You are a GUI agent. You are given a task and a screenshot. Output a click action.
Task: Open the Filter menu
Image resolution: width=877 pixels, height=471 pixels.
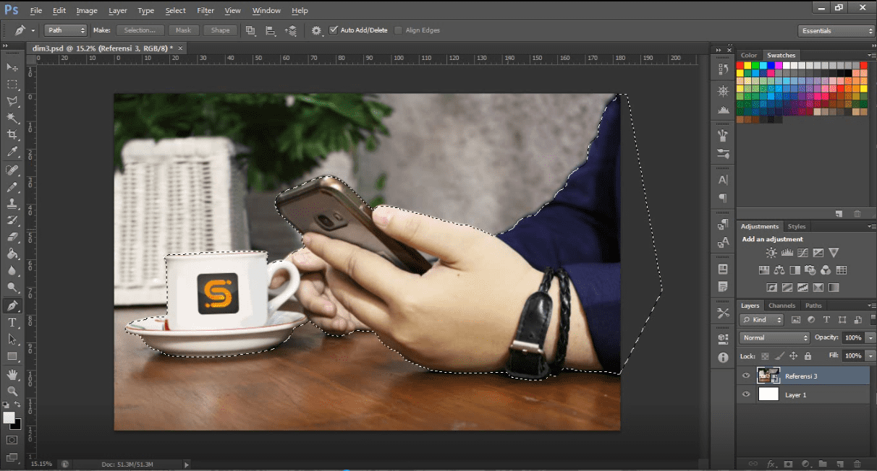pyautogui.click(x=206, y=11)
